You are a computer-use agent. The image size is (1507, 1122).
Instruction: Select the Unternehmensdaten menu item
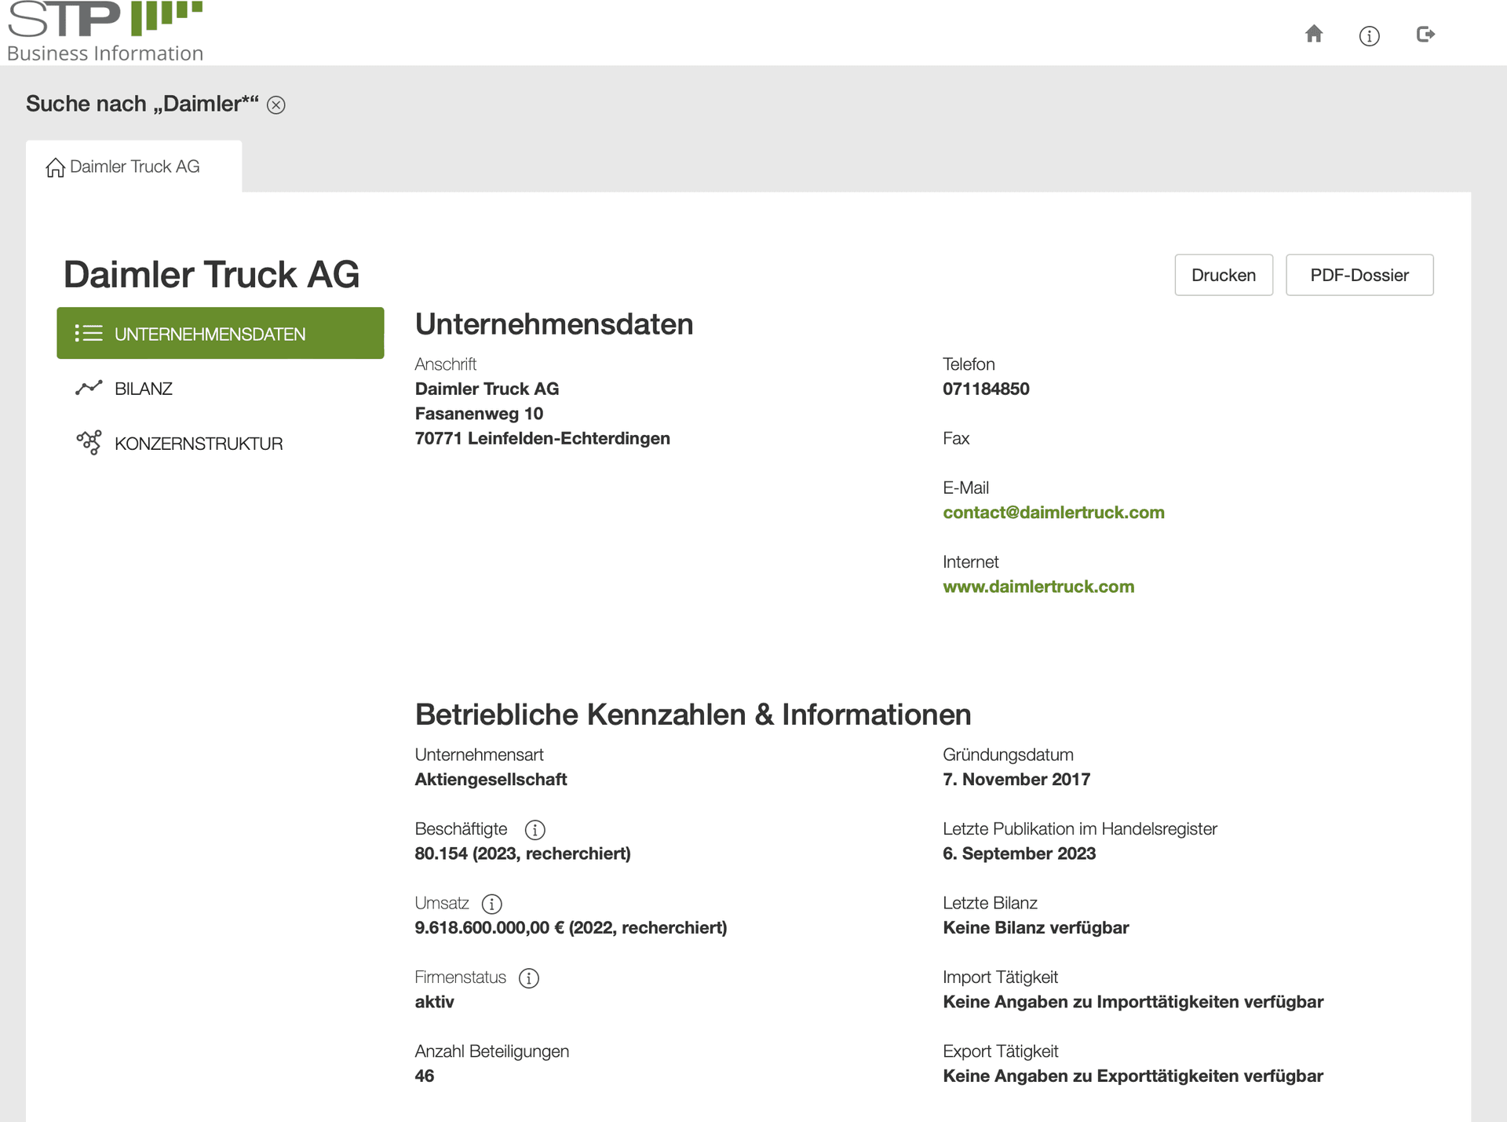coord(221,333)
